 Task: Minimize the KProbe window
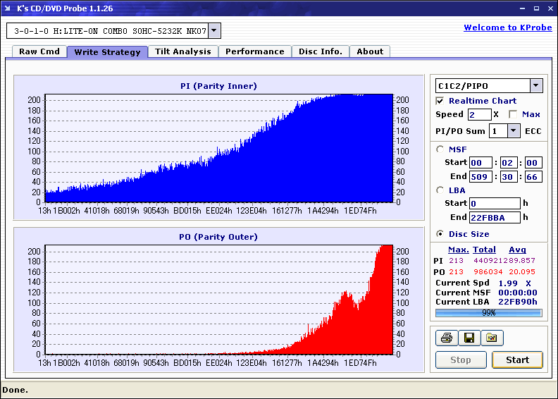click(x=522, y=8)
